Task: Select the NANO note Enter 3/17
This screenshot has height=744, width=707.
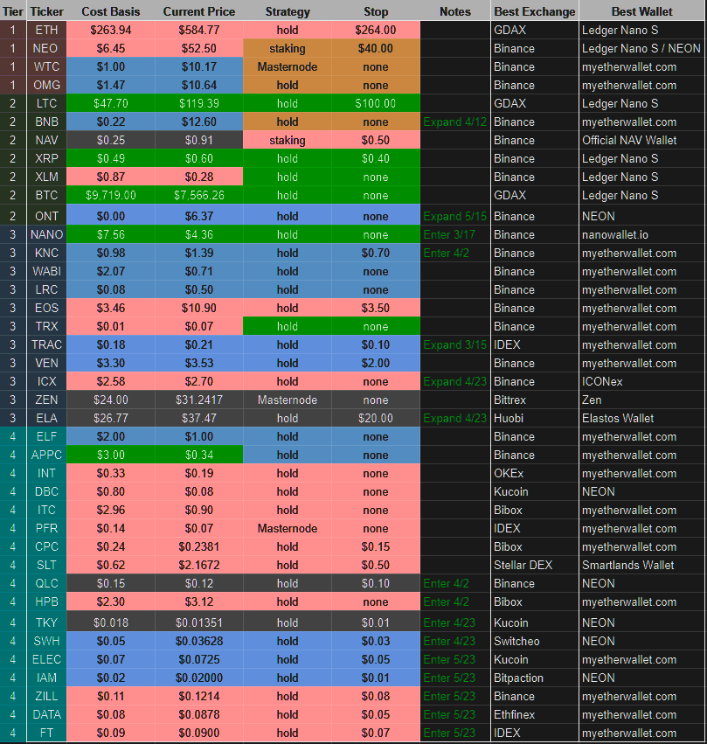Action: click(455, 234)
